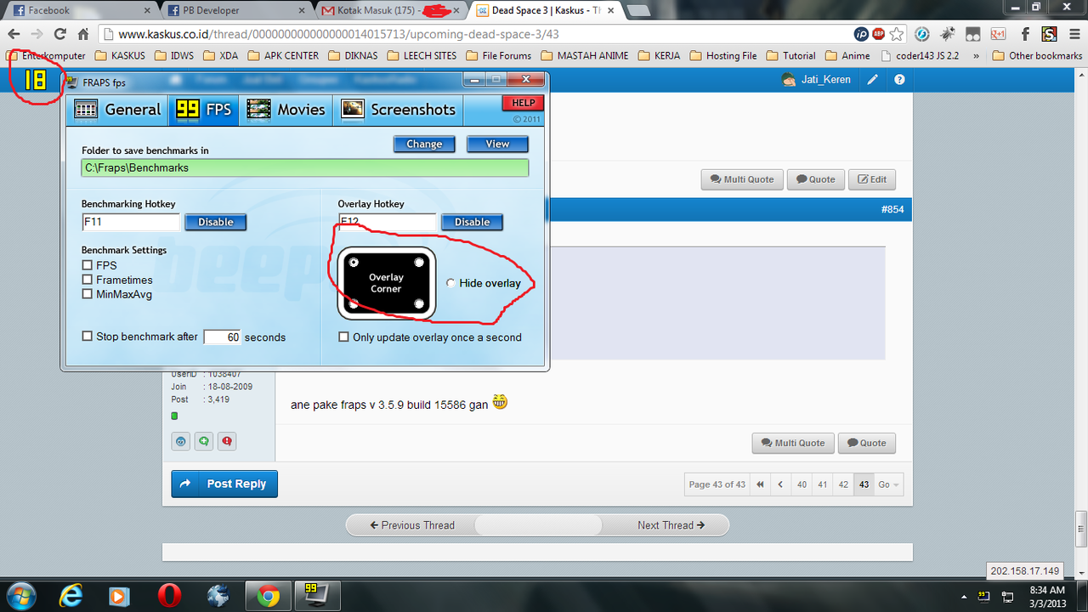Open the LEECH SITES bookmarks folder
The width and height of the screenshot is (1088, 612).
(x=422, y=56)
